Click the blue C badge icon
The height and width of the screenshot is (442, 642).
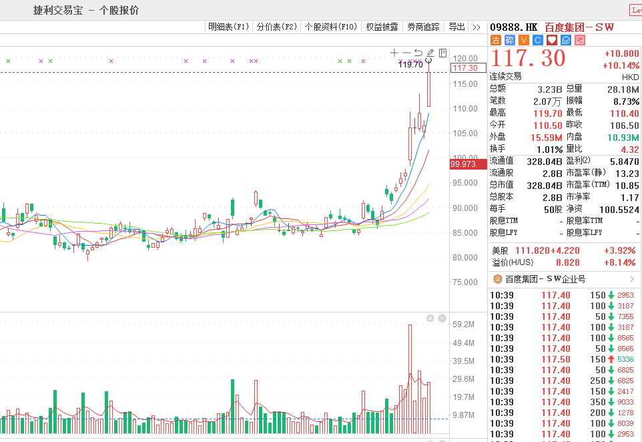[x=537, y=40]
